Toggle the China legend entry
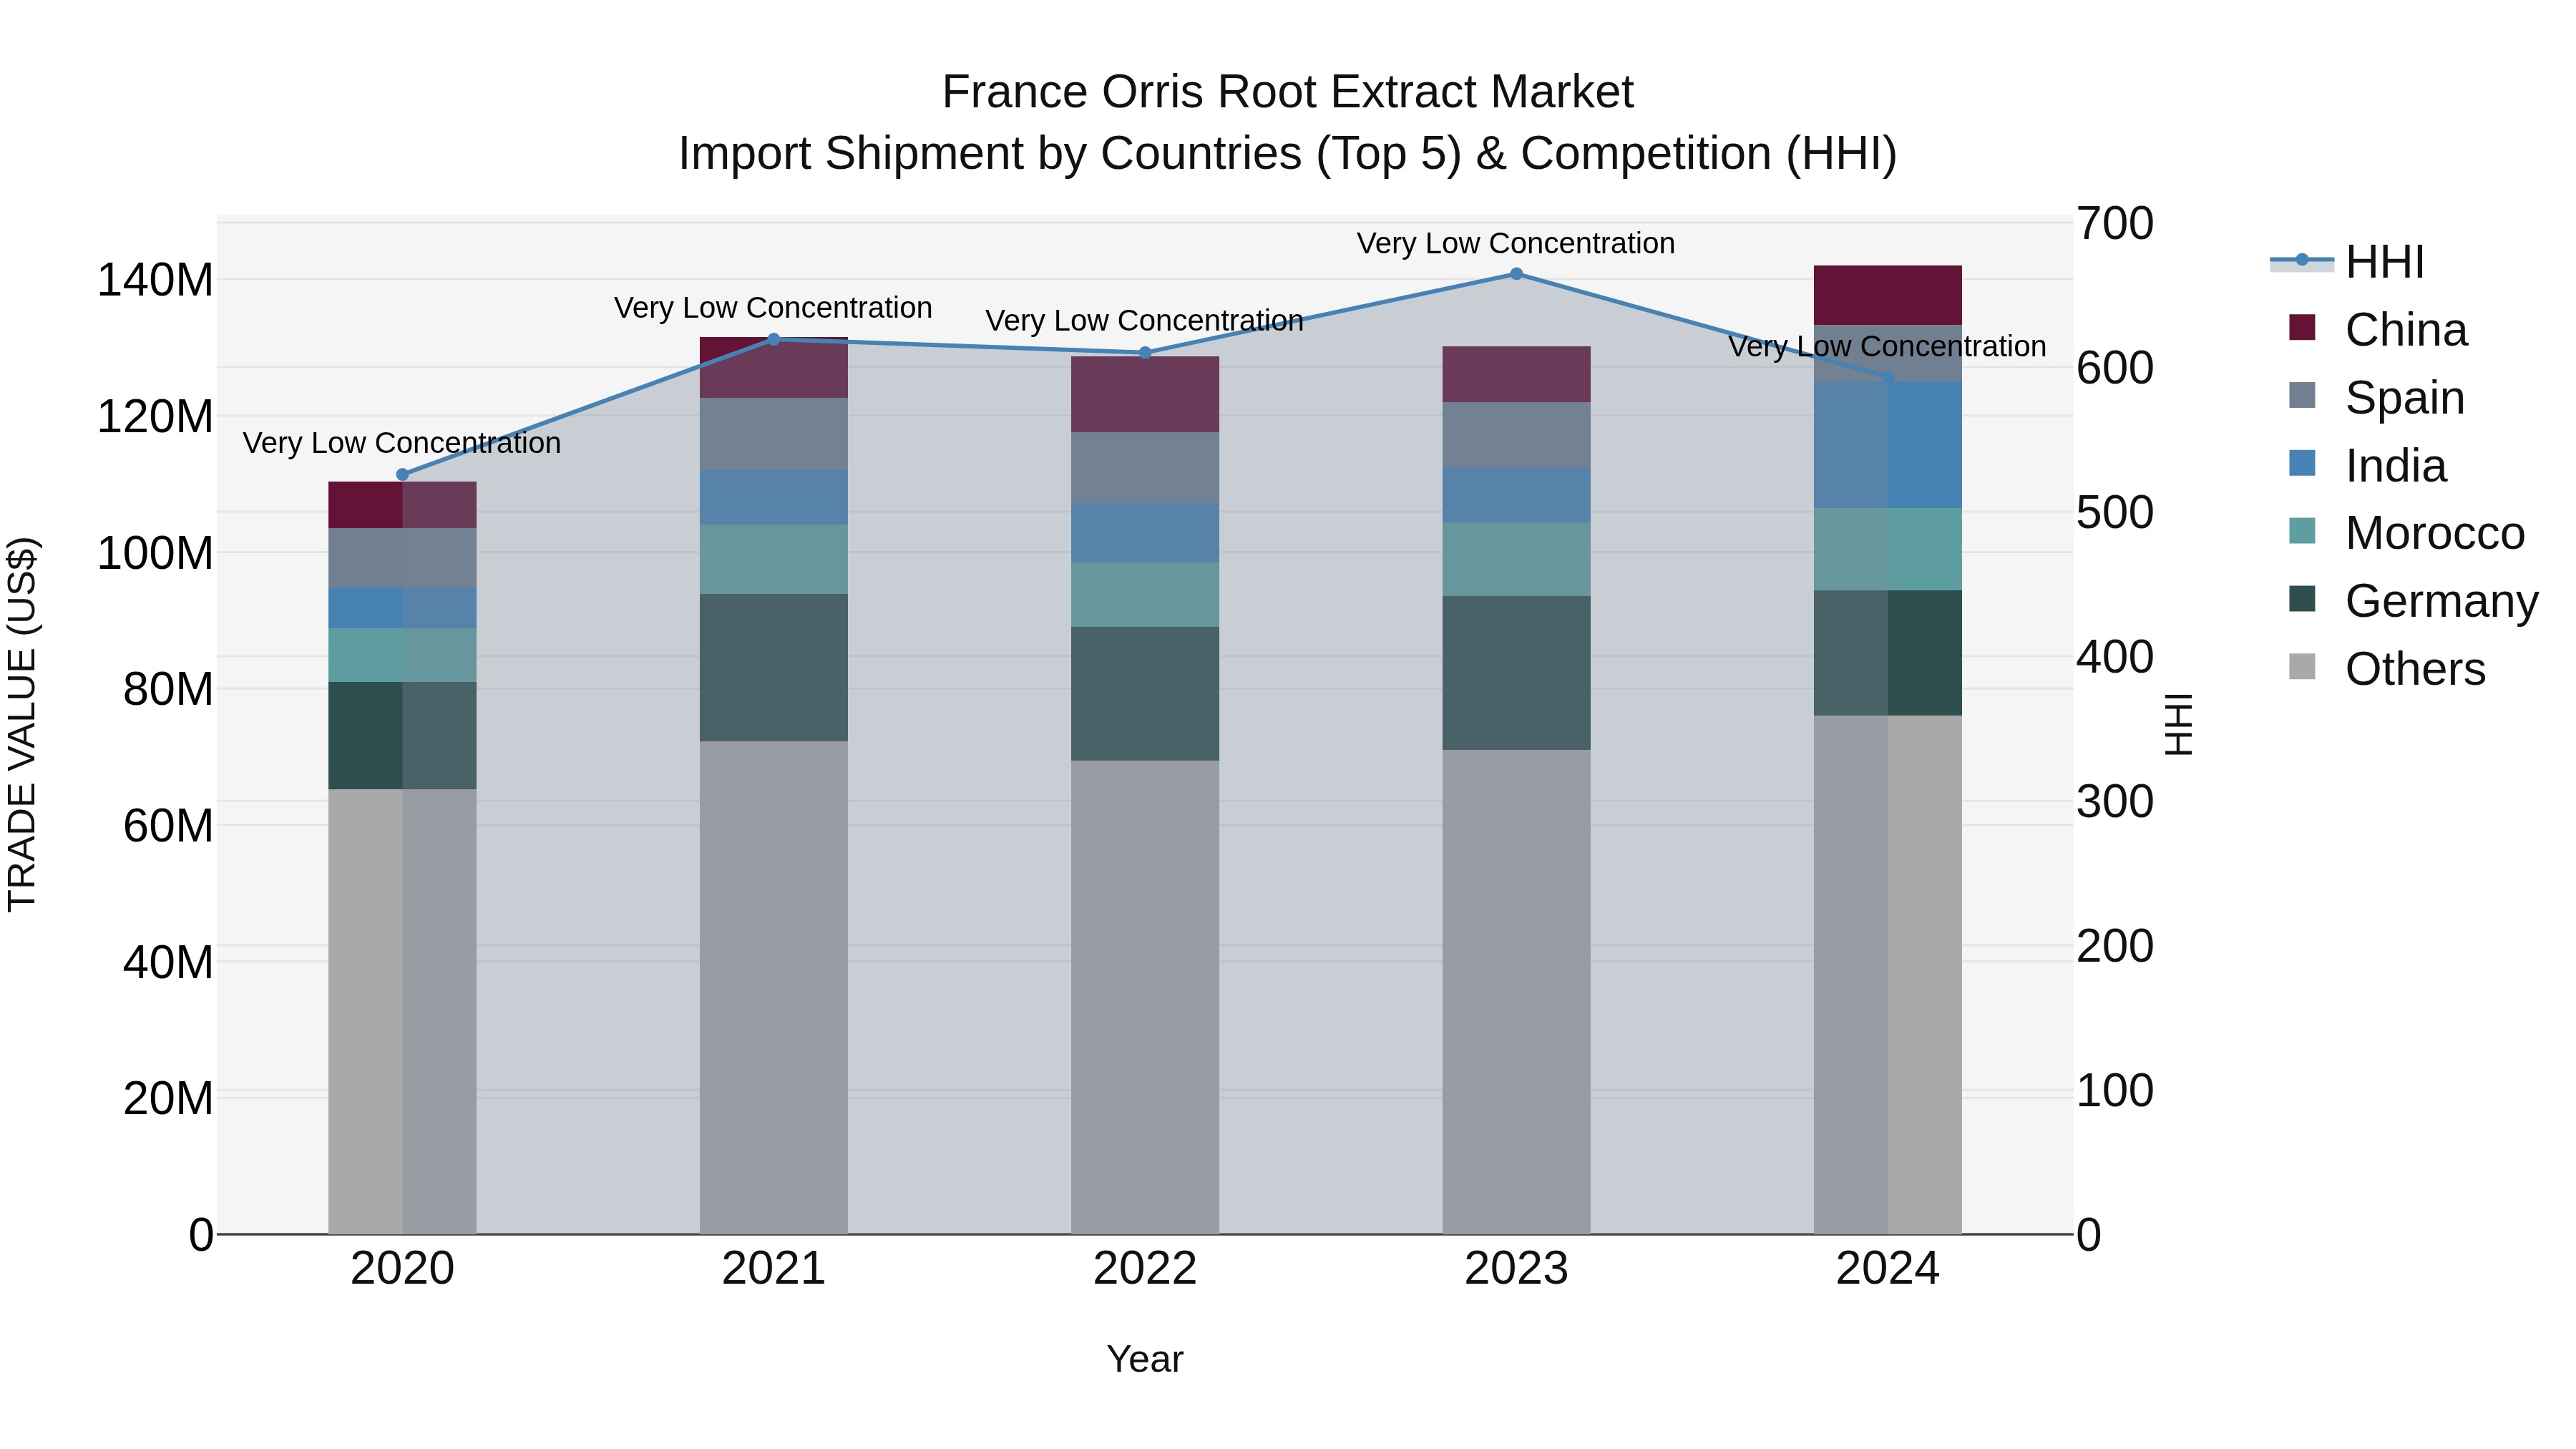2576x1449 pixels. [x=2378, y=330]
